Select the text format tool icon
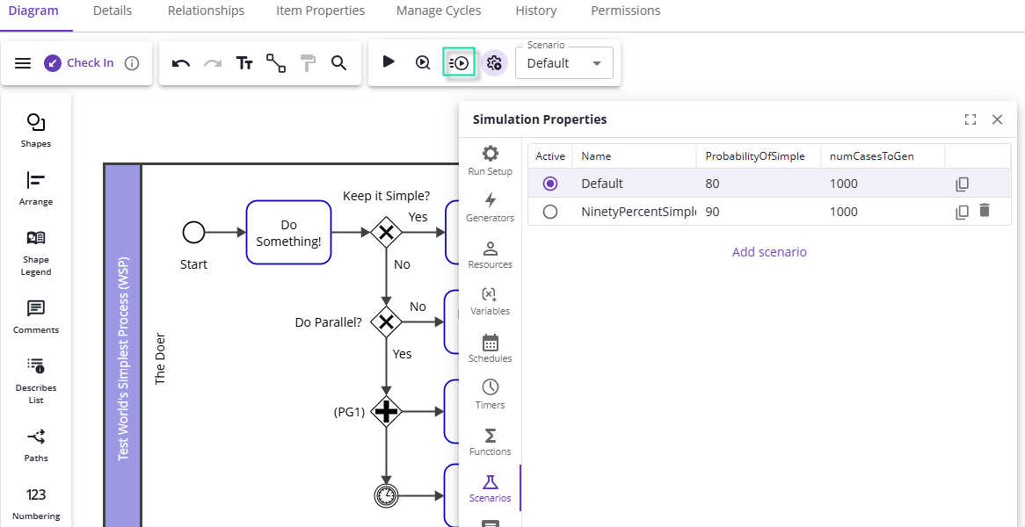This screenshot has width=1025, height=527. 244,63
